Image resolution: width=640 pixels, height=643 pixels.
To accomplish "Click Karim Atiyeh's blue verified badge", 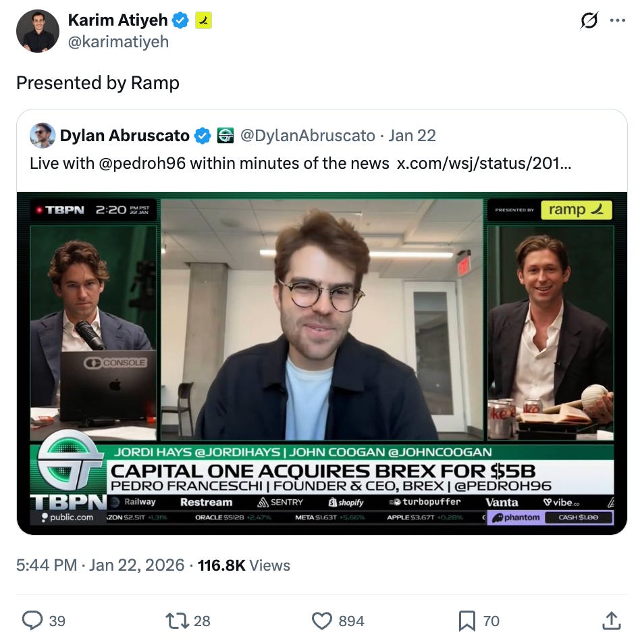I will pos(180,20).
